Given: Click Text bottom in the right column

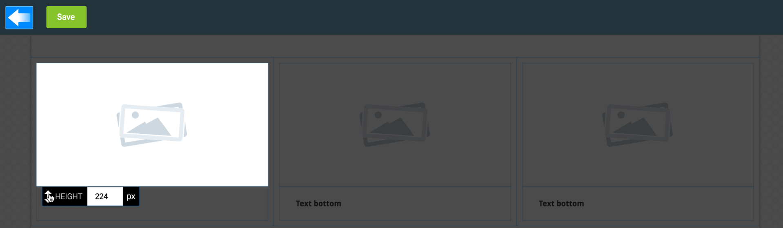Looking at the screenshot, I should pyautogui.click(x=561, y=204).
